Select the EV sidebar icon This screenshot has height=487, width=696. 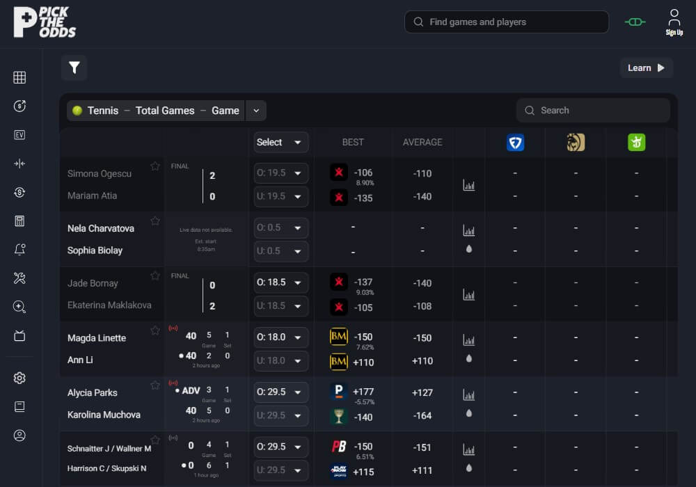coord(19,136)
